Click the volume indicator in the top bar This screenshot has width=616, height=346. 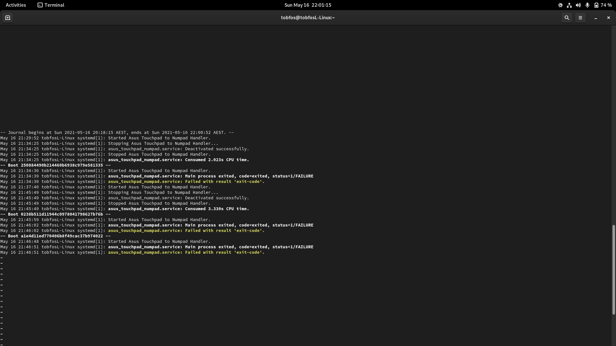[x=578, y=5]
